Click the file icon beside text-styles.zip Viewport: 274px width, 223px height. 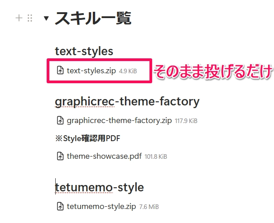click(x=60, y=70)
